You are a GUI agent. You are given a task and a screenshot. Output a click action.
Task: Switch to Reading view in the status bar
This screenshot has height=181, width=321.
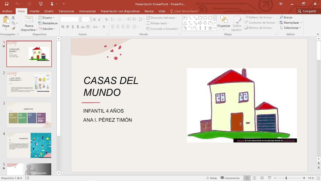262,178
